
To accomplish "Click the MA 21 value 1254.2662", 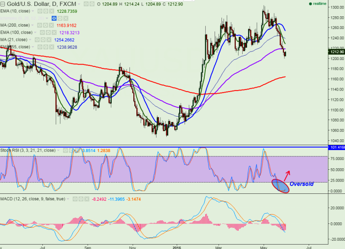I will (64, 40).
